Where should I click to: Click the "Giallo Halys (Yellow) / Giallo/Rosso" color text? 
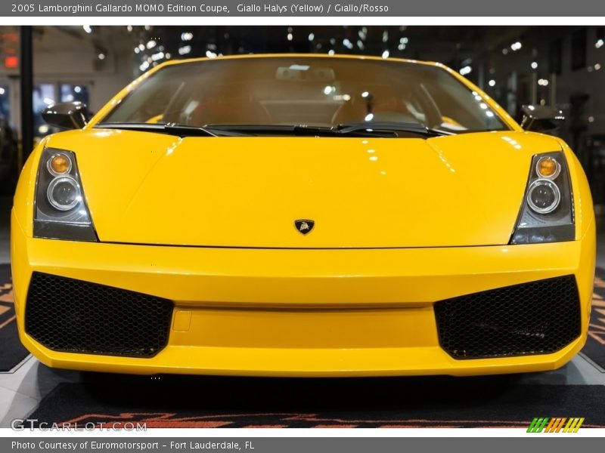coord(312,8)
